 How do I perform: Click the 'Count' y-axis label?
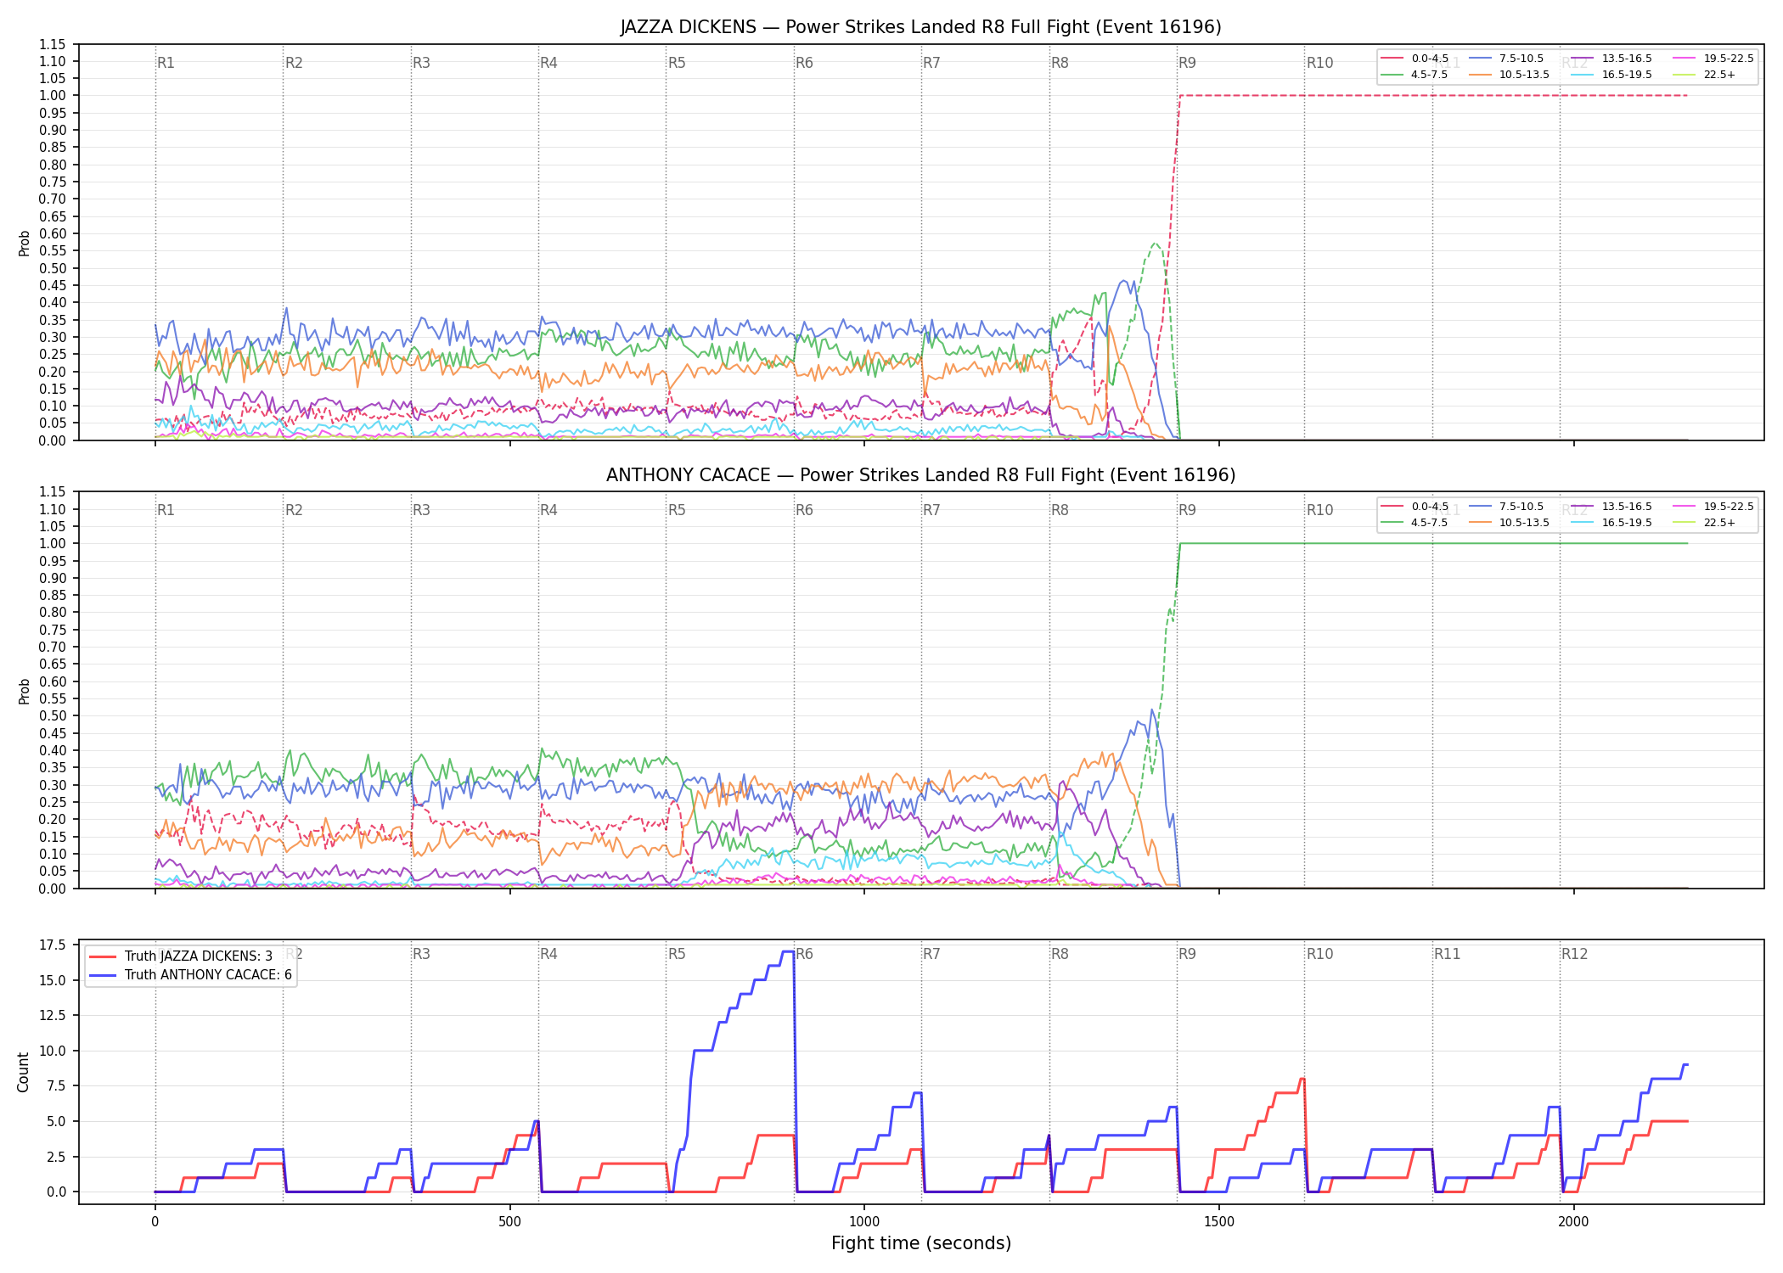click(x=23, y=1072)
